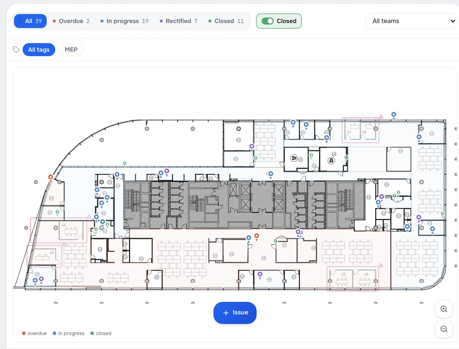Zoom out of the floor plan
The height and width of the screenshot is (349, 459).
tap(444, 329)
